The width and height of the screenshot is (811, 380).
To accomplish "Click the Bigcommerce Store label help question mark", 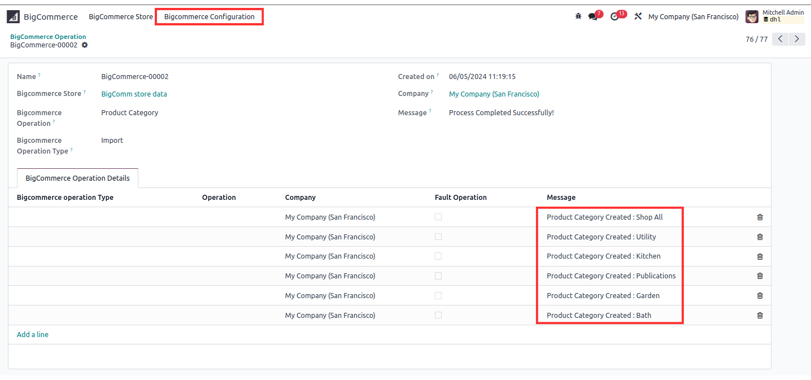I will [85, 92].
